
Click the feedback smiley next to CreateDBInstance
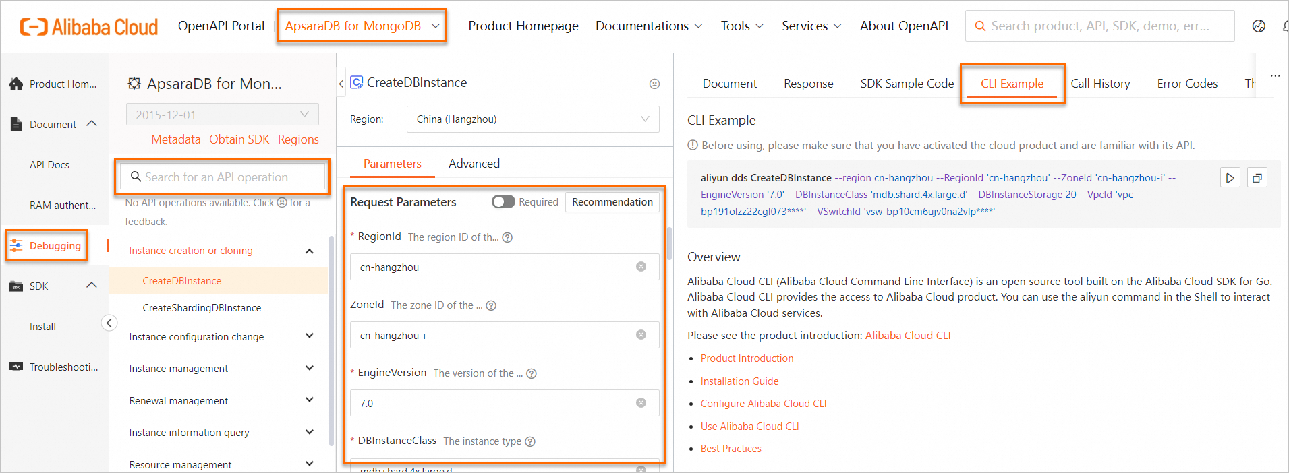coord(654,84)
